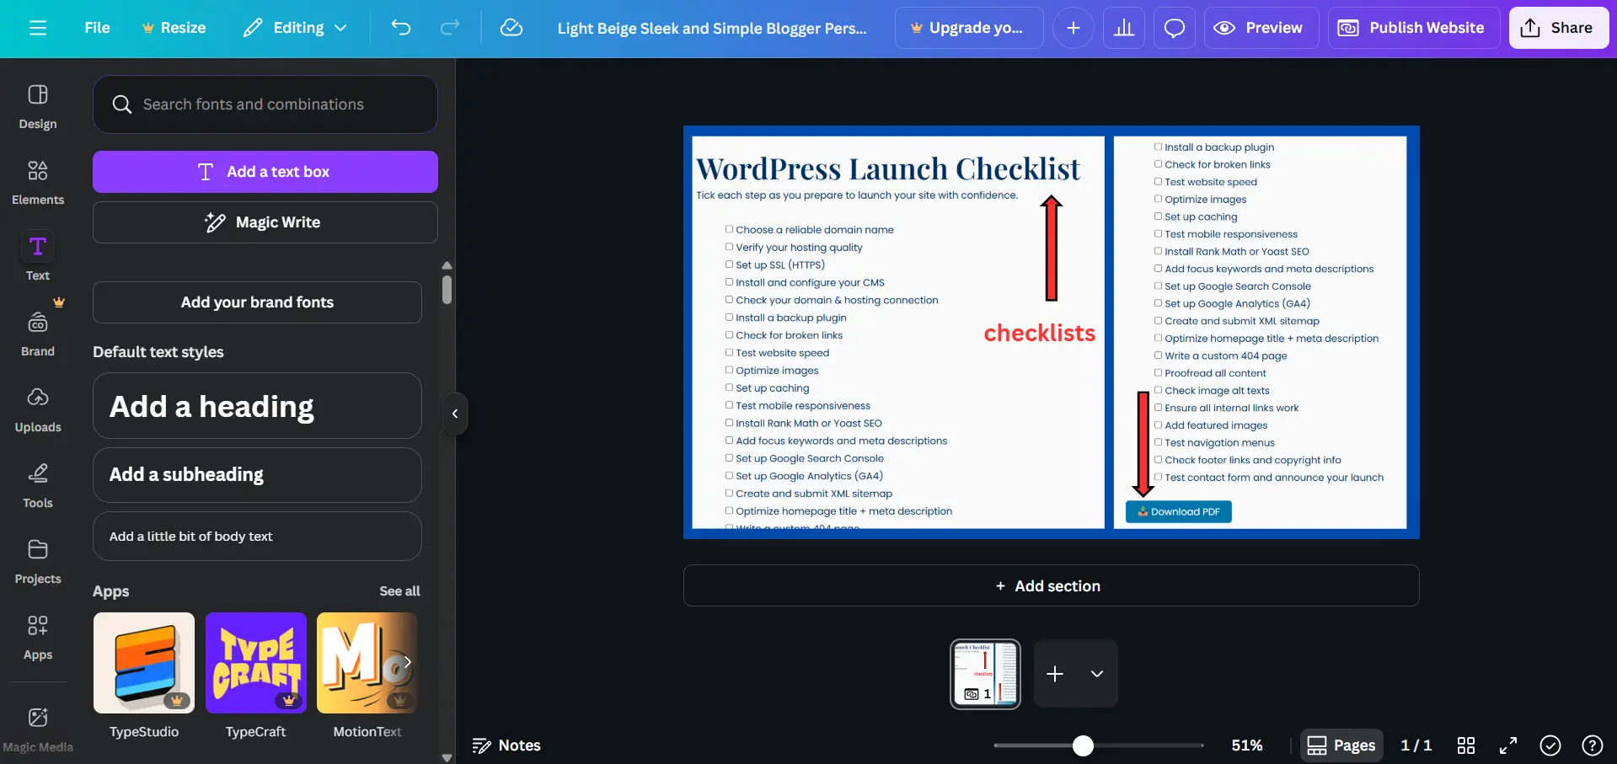Screen dimensions: 1617x764
Task: Click the apps carousel next arrow
Action: [x=407, y=662]
